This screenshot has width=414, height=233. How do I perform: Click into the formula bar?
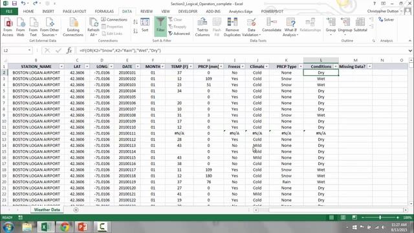[x=241, y=50]
